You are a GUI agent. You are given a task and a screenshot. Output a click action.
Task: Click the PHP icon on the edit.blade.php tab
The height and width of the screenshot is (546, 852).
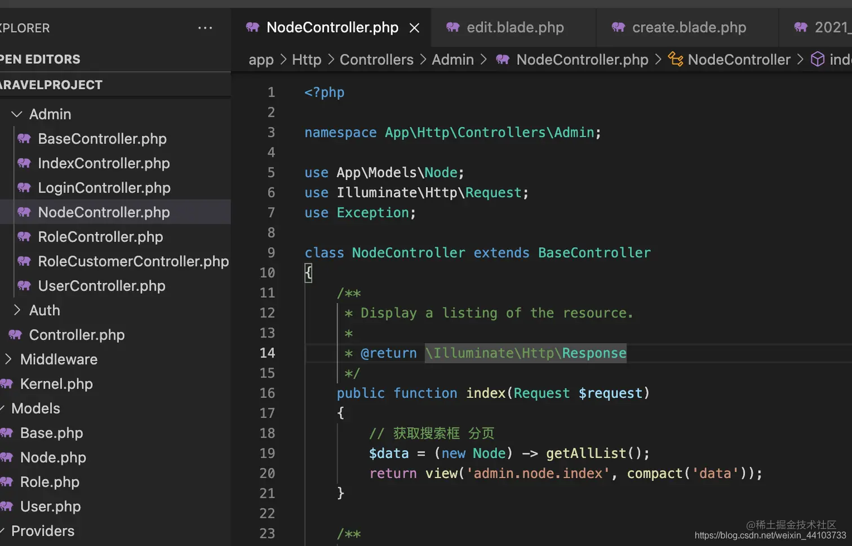(x=452, y=27)
